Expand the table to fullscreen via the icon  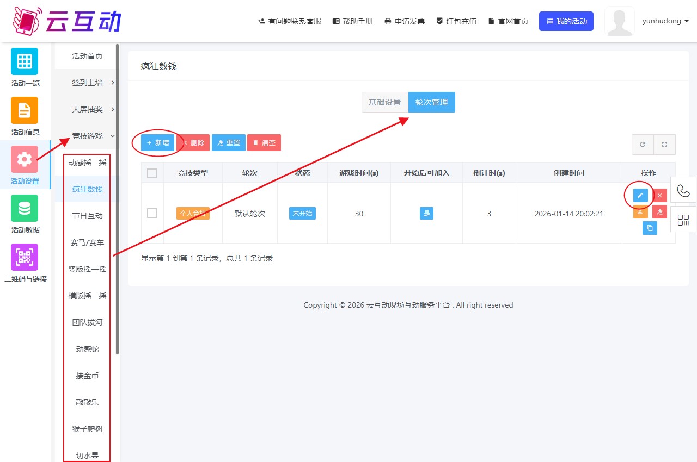point(665,144)
